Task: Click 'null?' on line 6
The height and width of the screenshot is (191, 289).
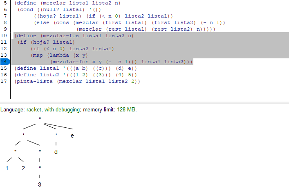Action: (51, 9)
